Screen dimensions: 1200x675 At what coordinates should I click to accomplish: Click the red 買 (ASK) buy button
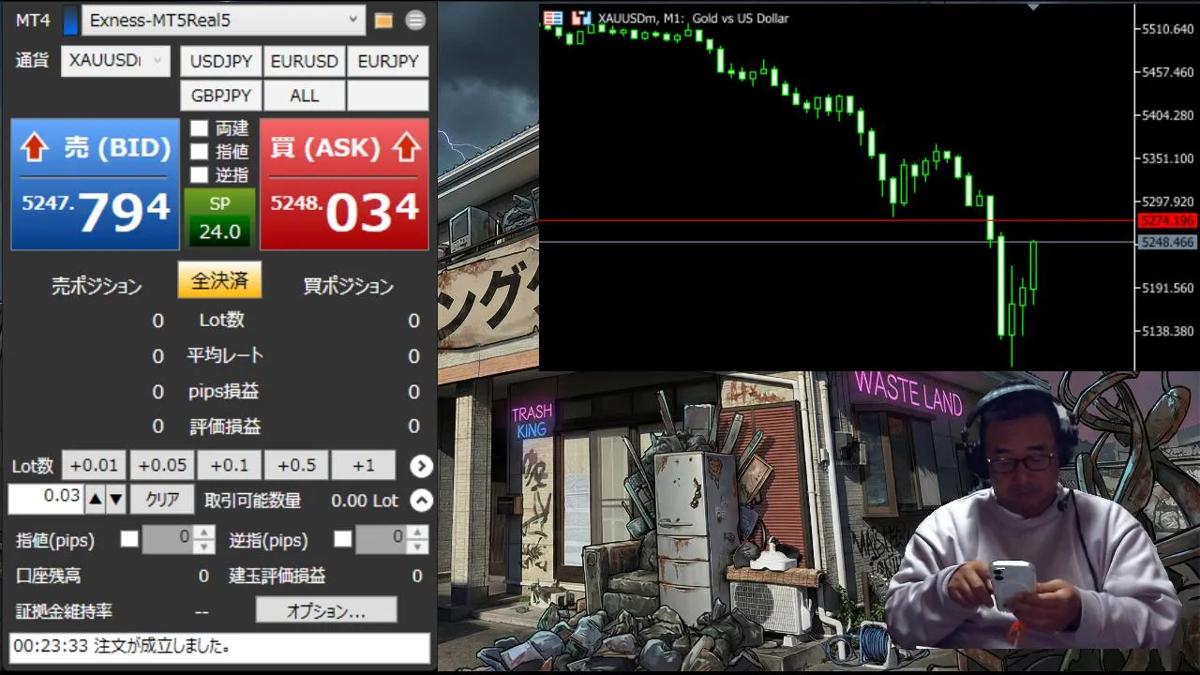(344, 184)
